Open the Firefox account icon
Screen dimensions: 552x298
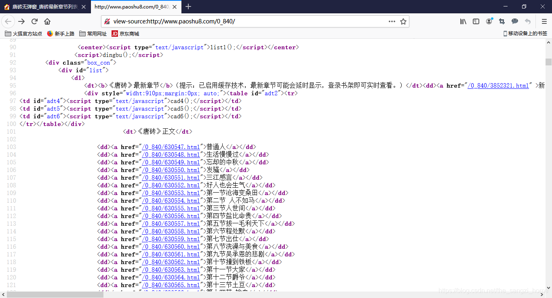pos(489,21)
